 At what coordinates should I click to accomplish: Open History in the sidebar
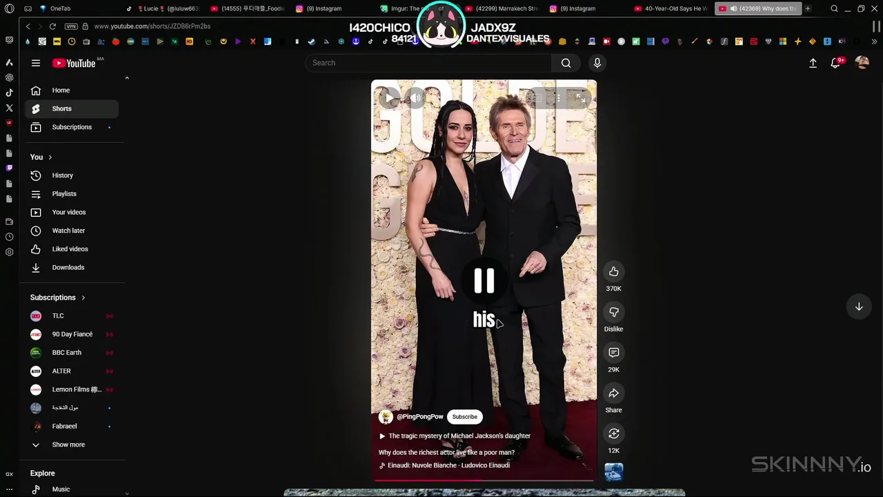pyautogui.click(x=71, y=175)
